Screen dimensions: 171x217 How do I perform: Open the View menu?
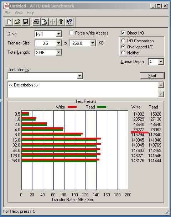19,13
